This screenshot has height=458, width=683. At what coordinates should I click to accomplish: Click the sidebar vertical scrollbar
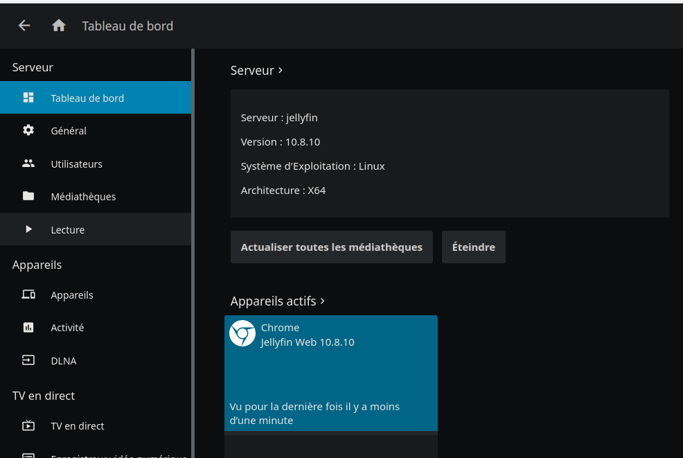point(193,253)
